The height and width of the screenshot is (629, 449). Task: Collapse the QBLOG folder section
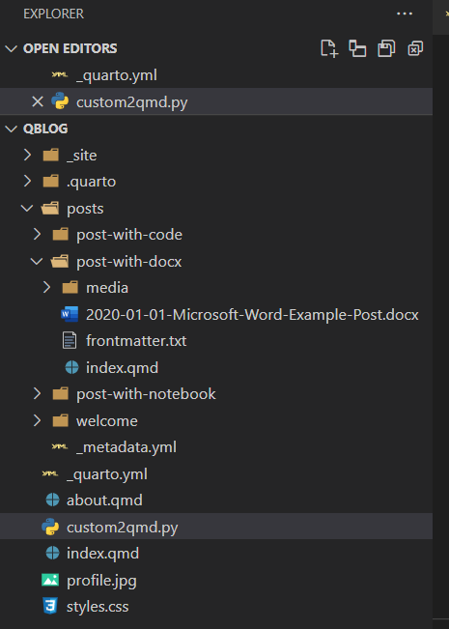[12, 129]
